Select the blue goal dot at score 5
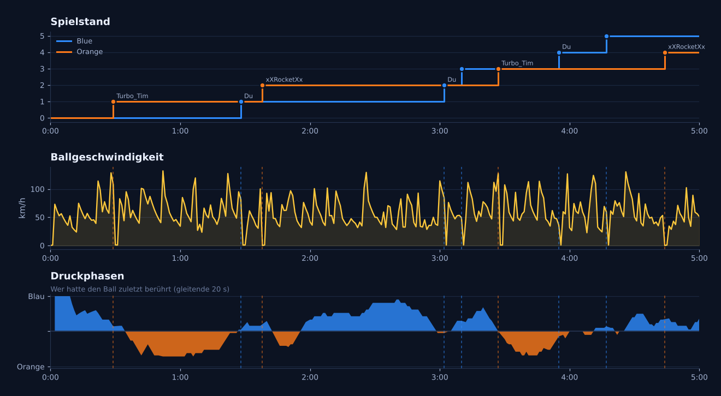Image resolution: width=721 pixels, height=396 pixels. click(x=606, y=37)
